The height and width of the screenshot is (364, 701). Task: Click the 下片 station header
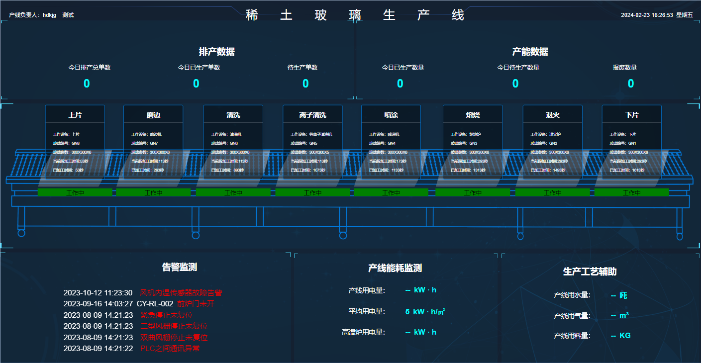631,115
